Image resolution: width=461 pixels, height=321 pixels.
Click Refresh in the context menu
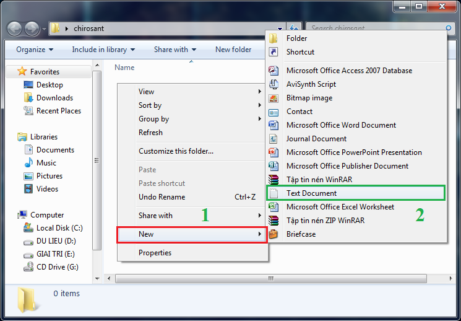[x=150, y=133]
